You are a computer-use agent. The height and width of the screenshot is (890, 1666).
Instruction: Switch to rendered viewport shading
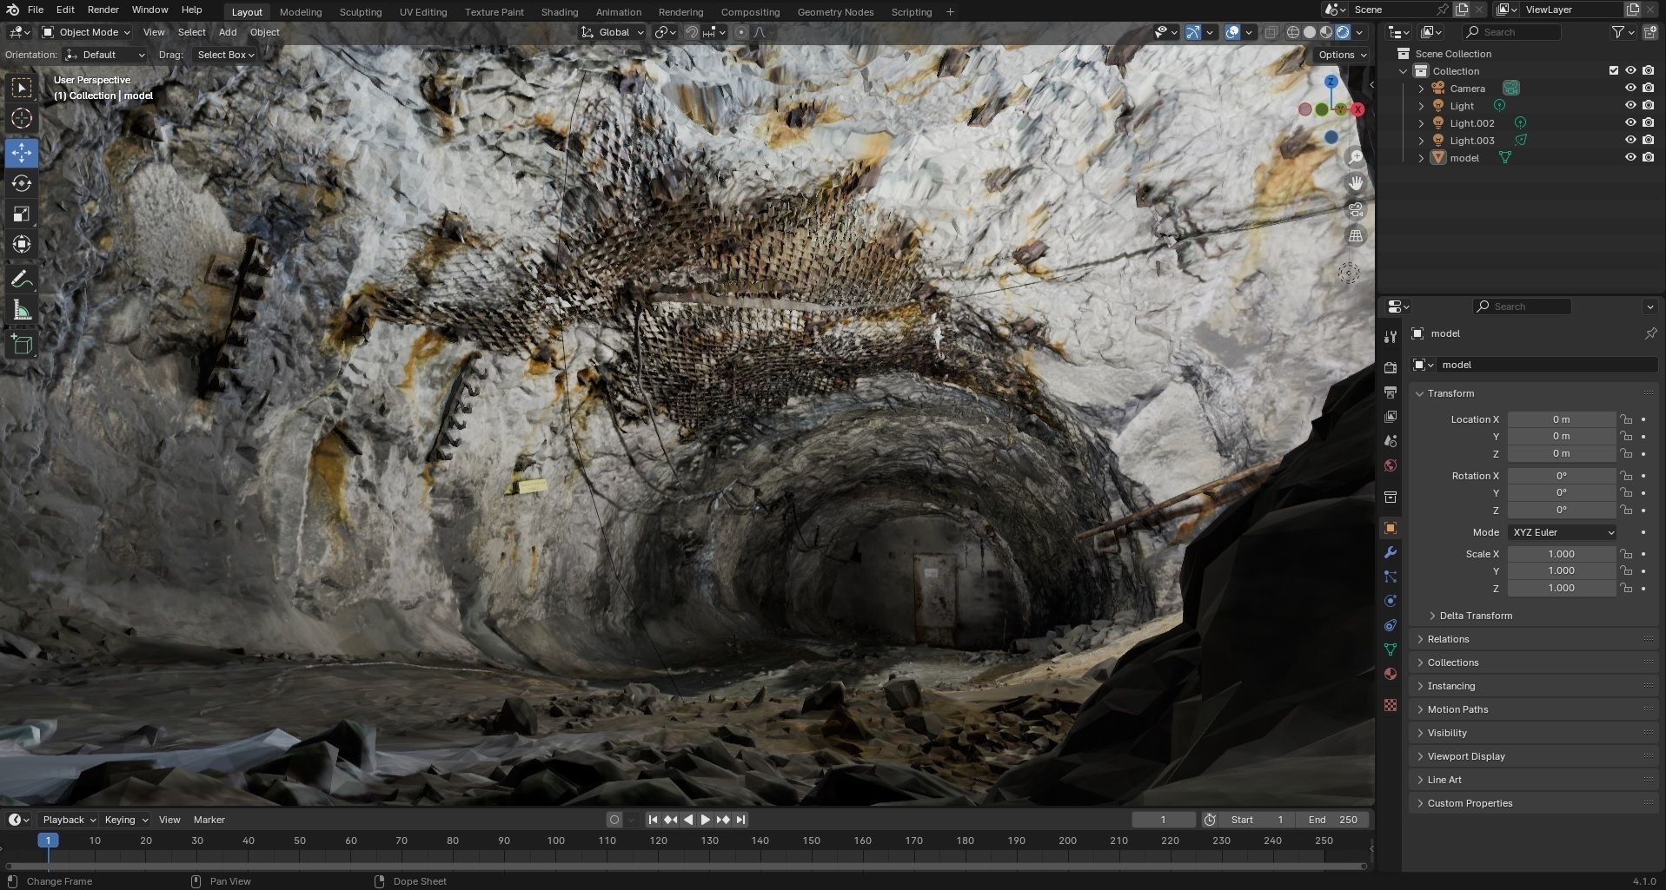(x=1343, y=32)
